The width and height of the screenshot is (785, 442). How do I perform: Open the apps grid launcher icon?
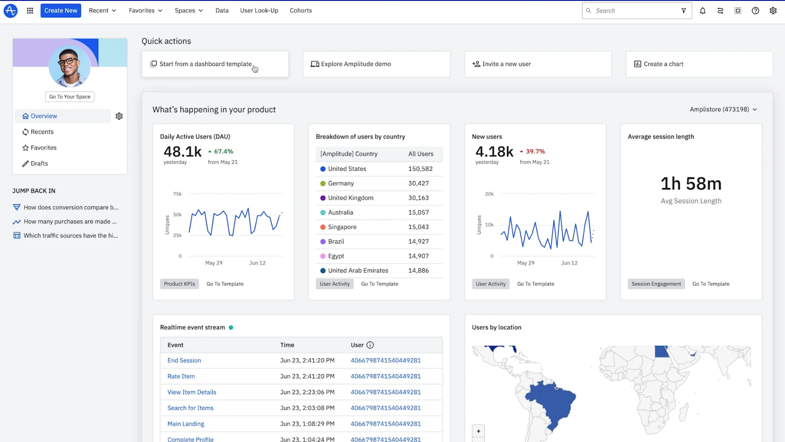coord(30,10)
